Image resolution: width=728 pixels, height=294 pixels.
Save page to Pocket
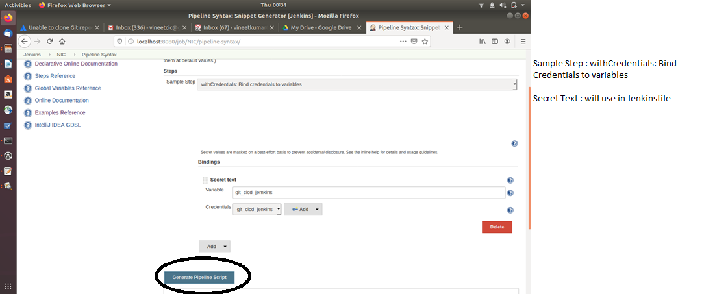pos(414,42)
